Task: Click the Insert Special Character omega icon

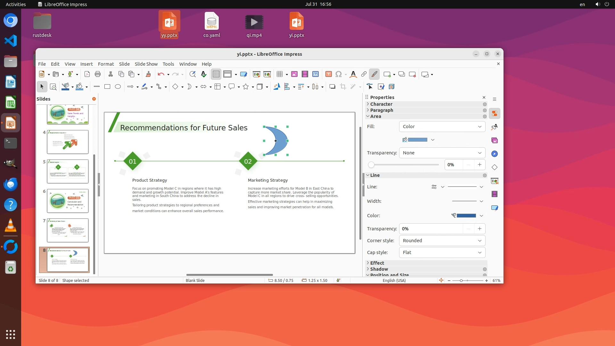Action: [338, 74]
